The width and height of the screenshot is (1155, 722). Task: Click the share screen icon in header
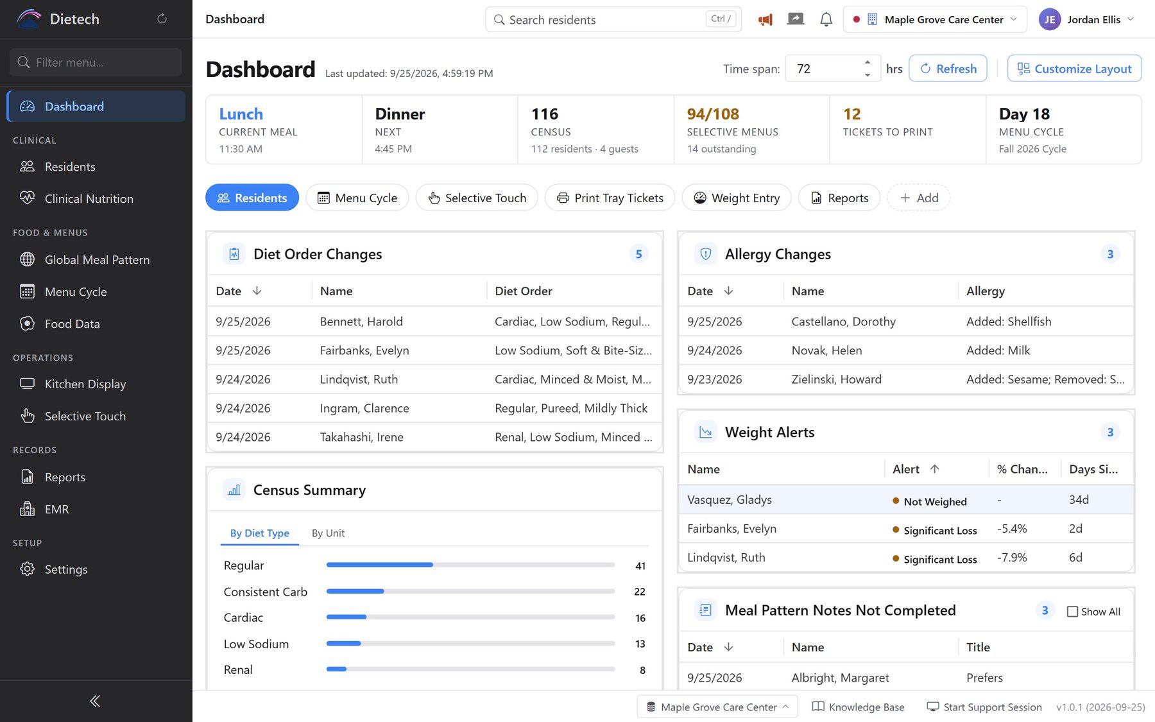point(796,19)
